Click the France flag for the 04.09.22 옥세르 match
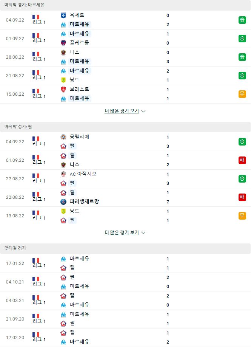Viewport: 251px width, 347px height. tap(36, 17)
